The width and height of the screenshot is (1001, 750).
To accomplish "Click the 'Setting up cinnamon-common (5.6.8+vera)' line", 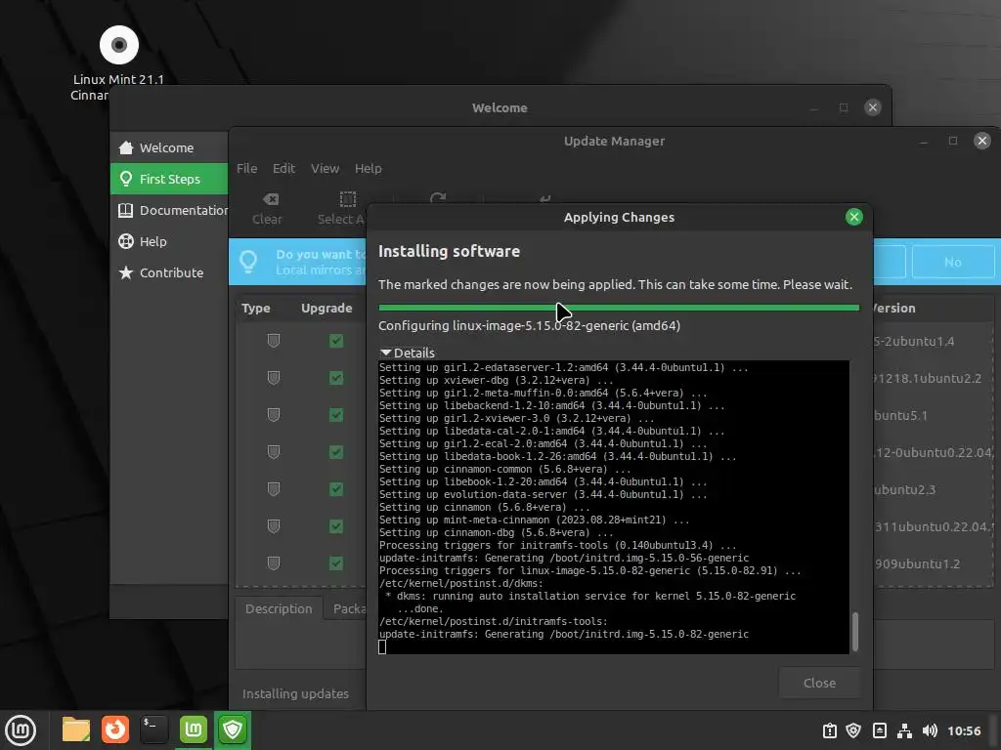I will tap(505, 470).
